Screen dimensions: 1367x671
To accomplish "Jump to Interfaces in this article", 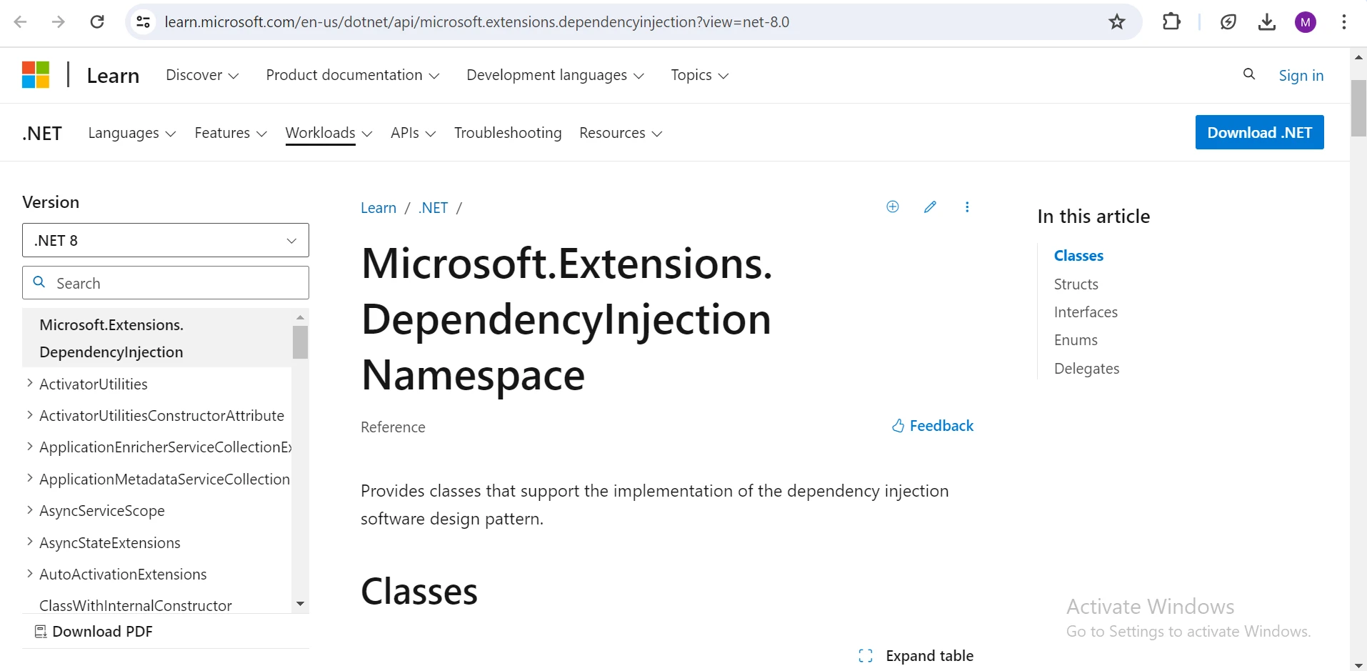I will 1086,312.
